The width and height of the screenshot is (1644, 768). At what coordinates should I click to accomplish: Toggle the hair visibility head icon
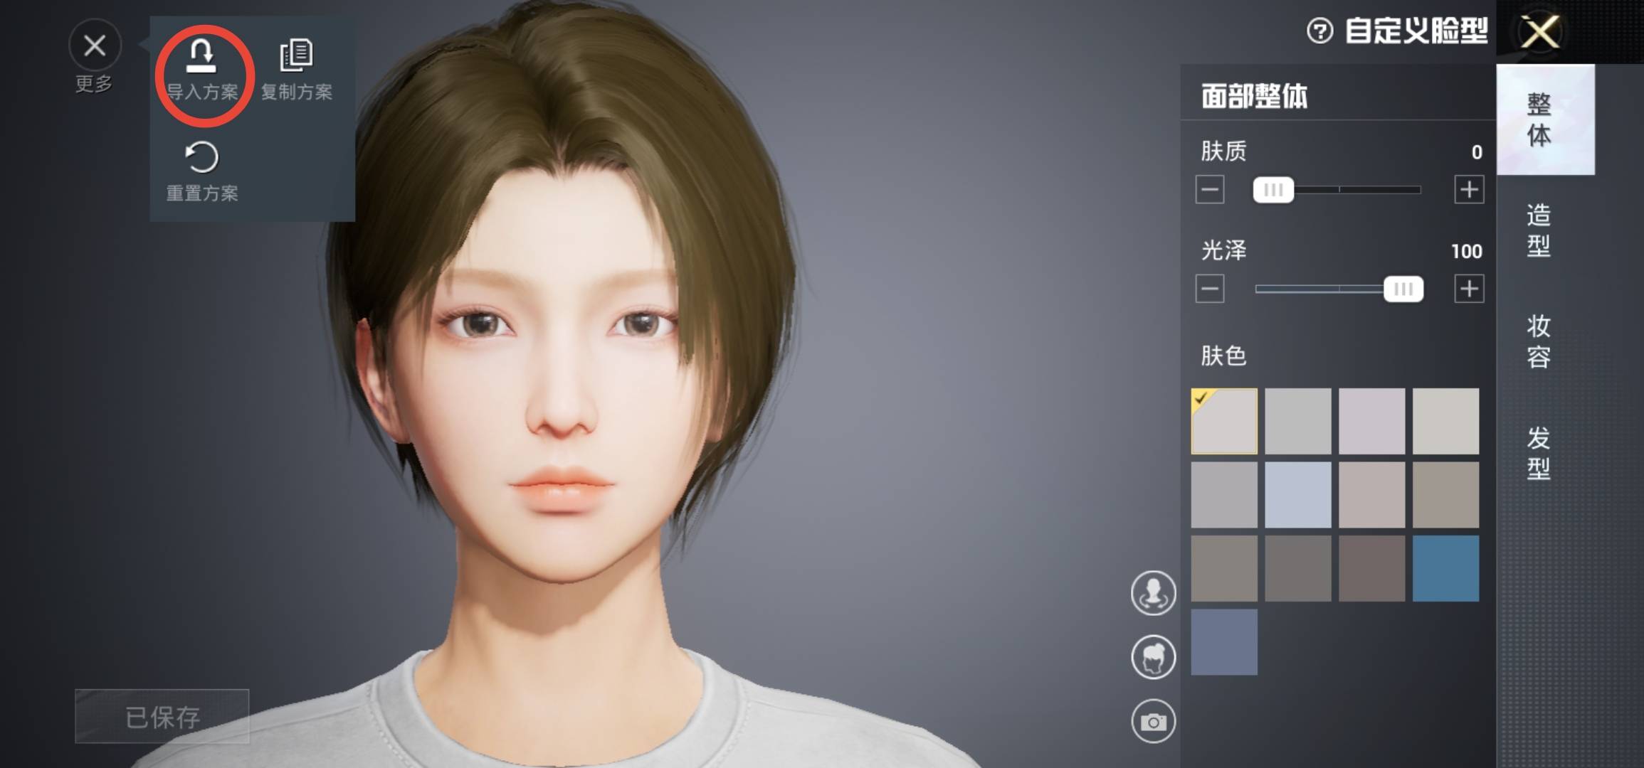point(1153,657)
